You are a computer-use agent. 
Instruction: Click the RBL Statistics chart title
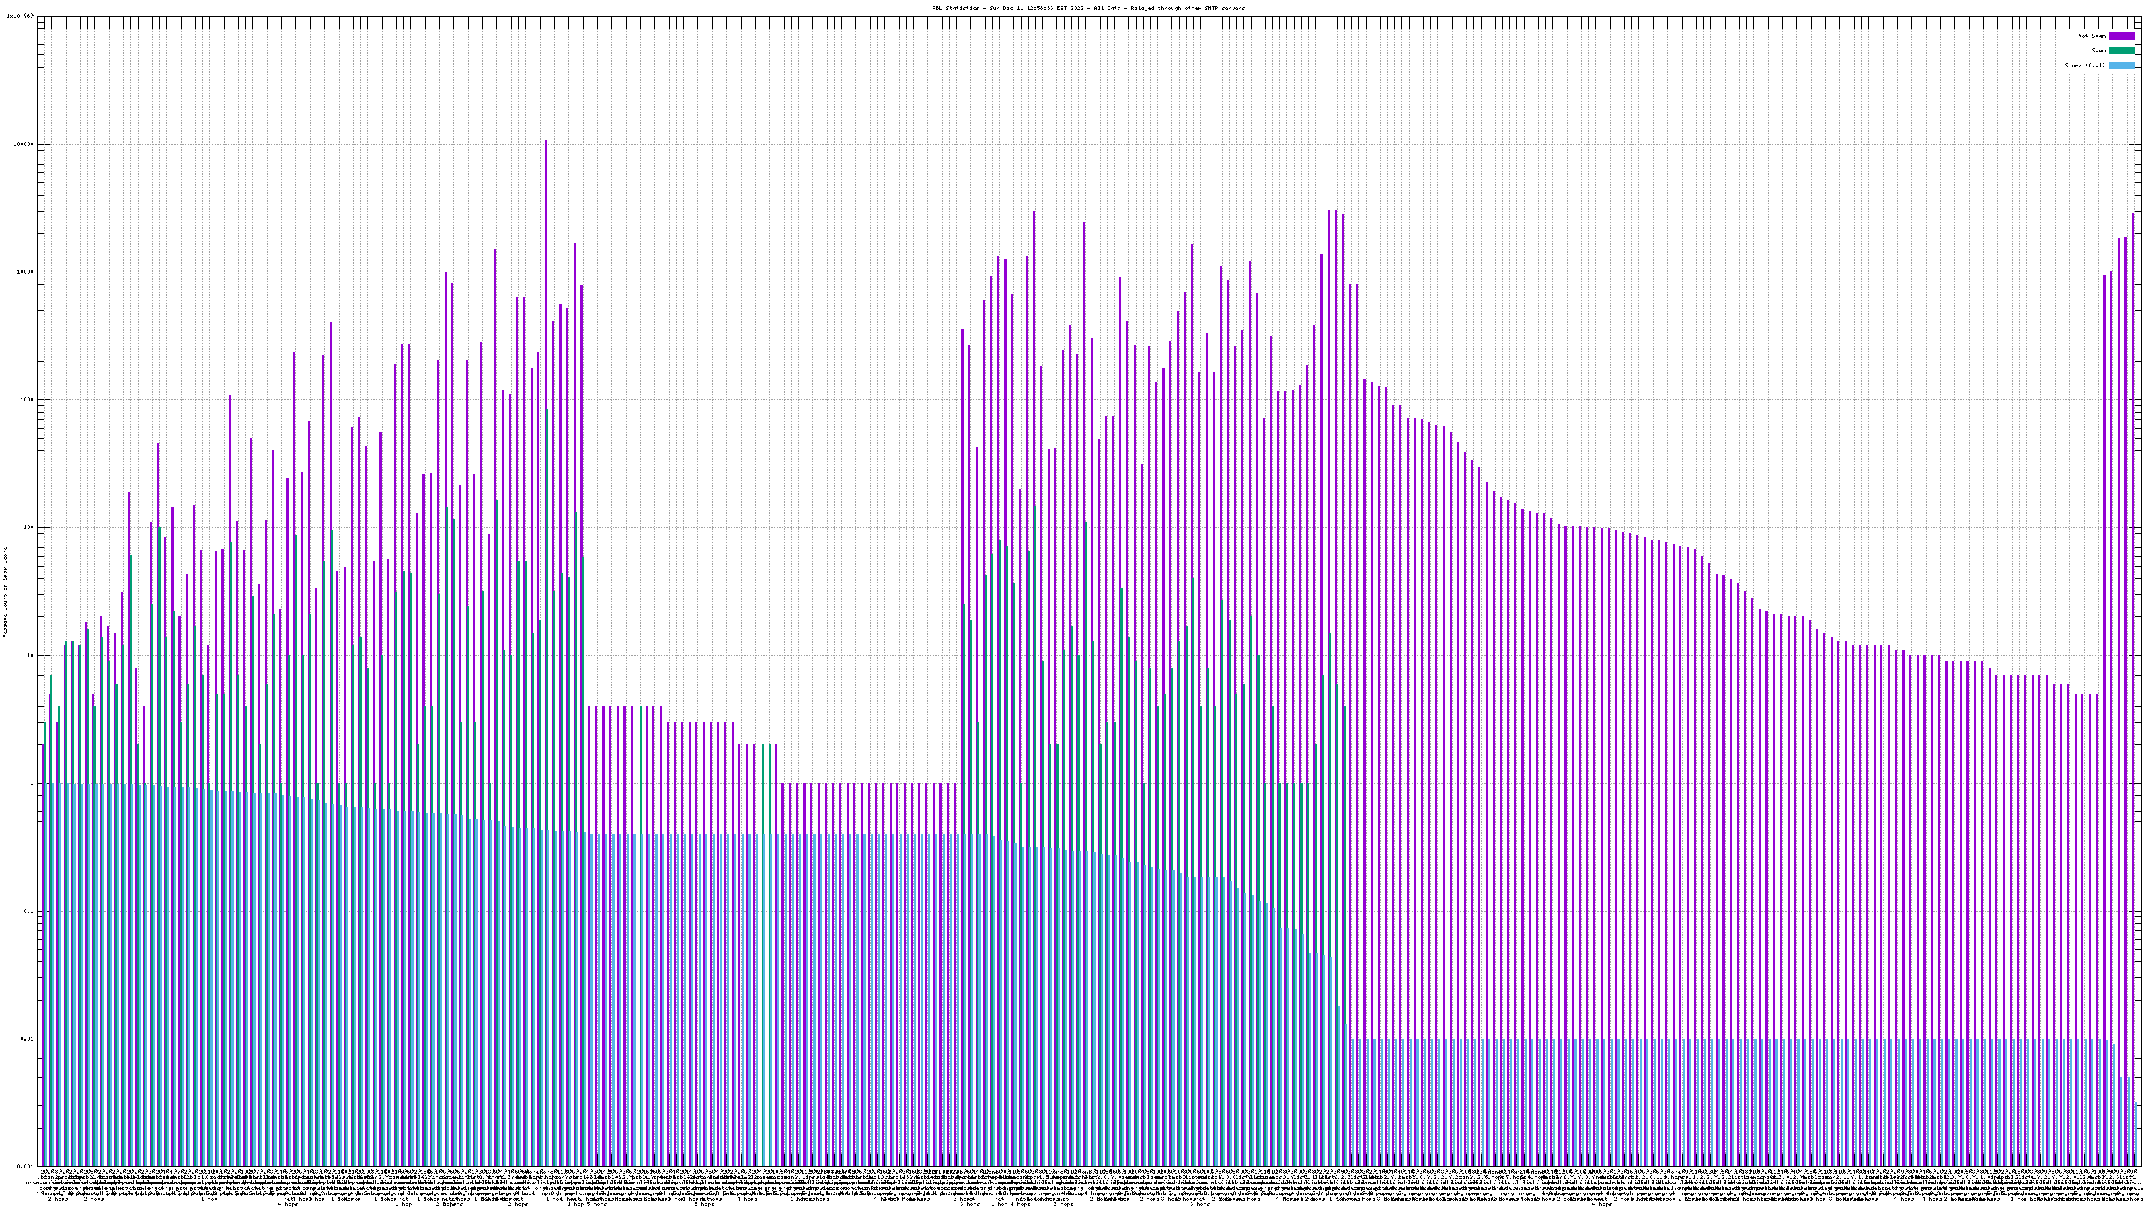(x=1087, y=8)
